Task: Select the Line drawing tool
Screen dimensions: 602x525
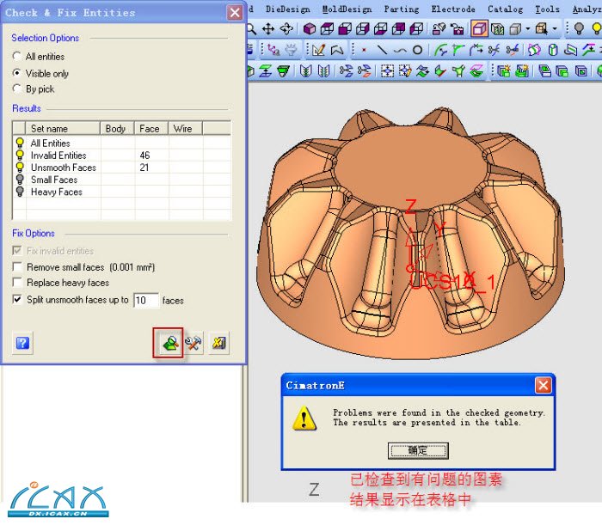Action: (x=382, y=50)
